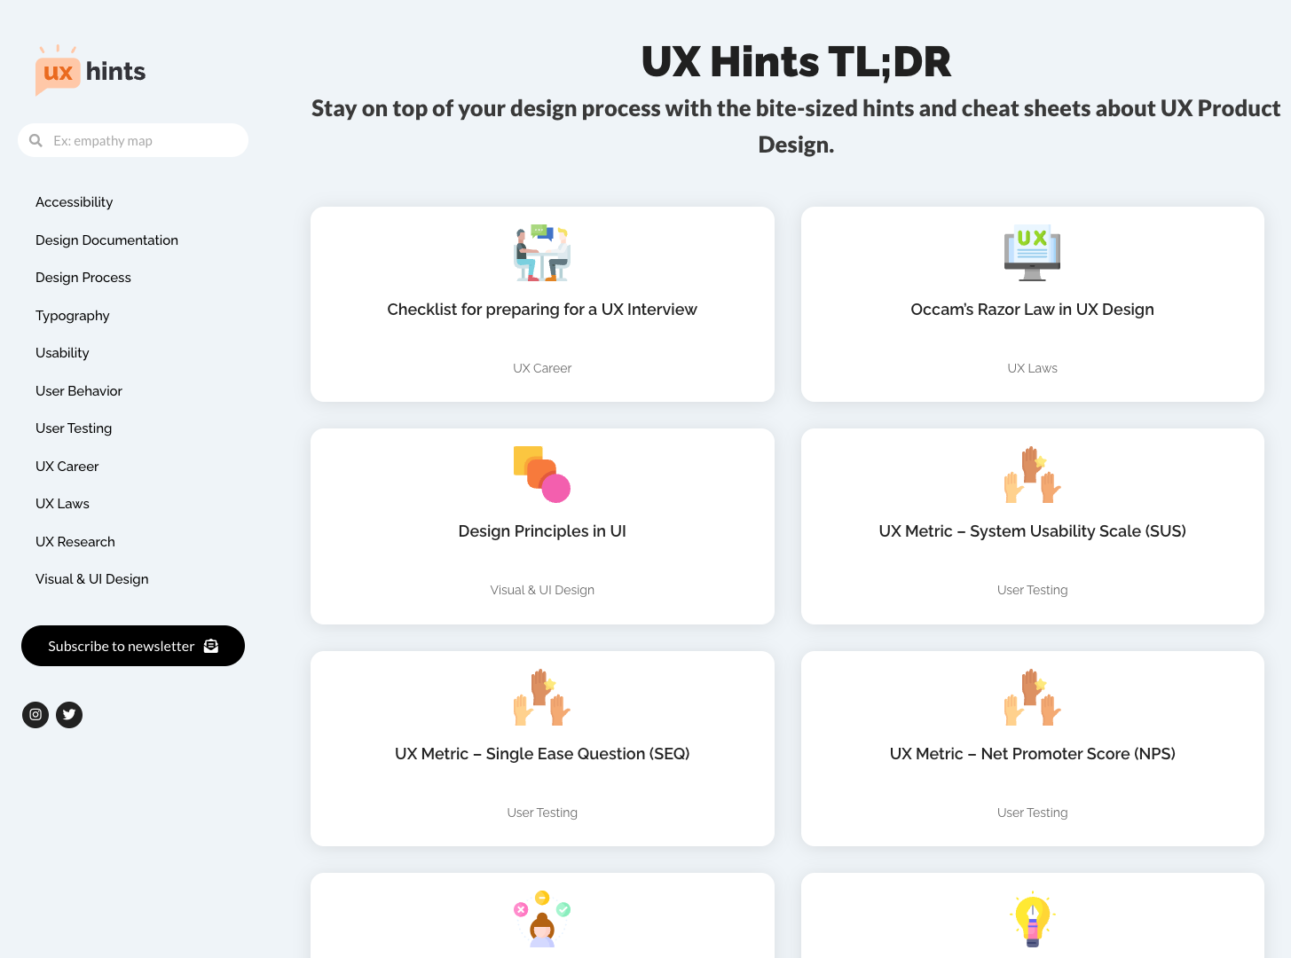Screen dimensions: 1291x958
Task: Click the UX Hints logo
Action: point(89,70)
